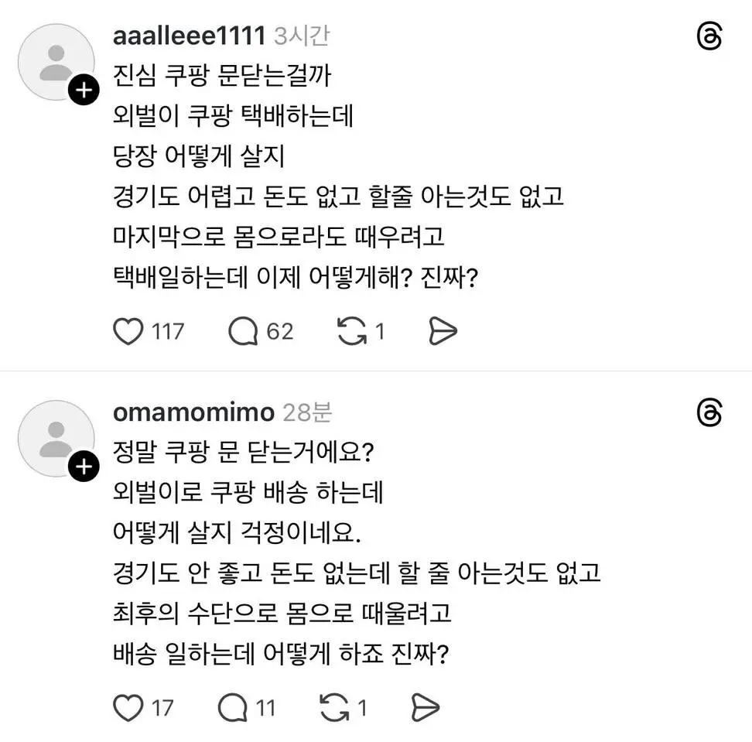Open comments on aaalleee1111's post

tap(243, 332)
